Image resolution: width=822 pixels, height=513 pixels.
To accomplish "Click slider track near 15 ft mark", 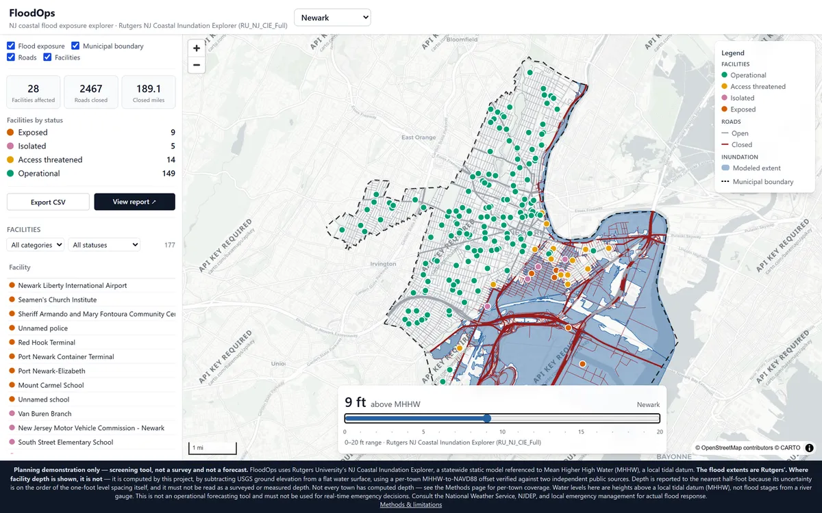I will tap(581, 419).
